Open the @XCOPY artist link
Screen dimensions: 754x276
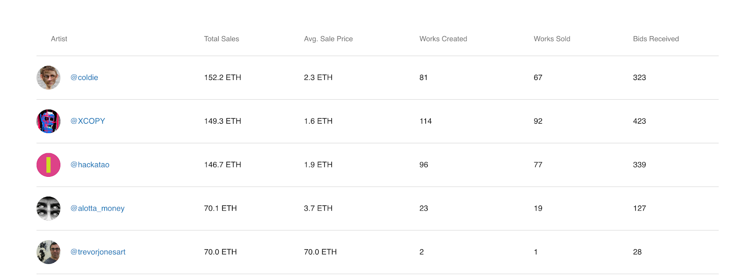88,121
